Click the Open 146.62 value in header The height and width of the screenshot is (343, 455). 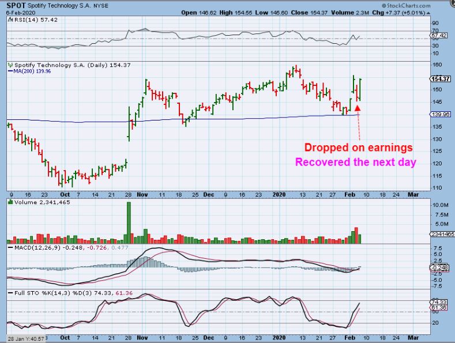199,13
